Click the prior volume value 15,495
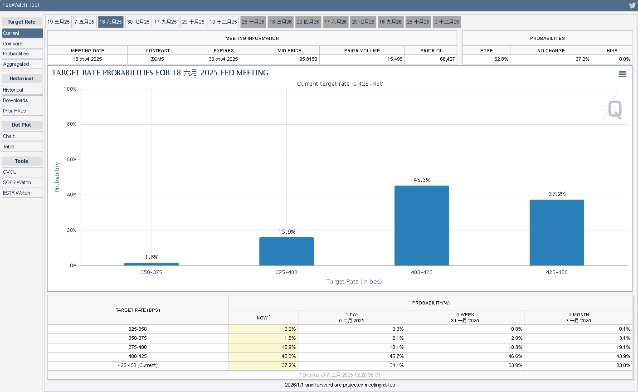This screenshot has width=638, height=392. tap(362, 59)
